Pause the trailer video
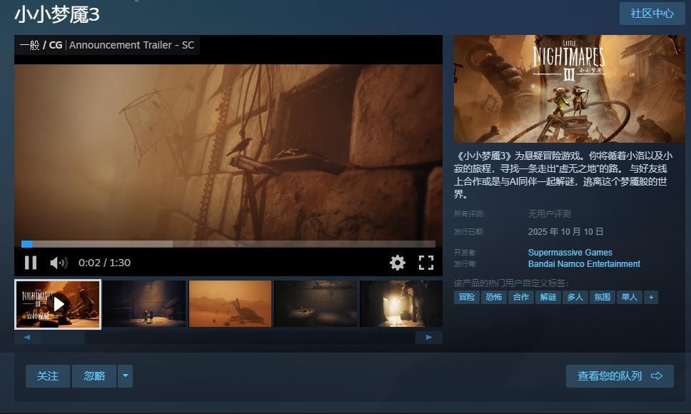Screen dimensions: 691x414 (x=31, y=263)
